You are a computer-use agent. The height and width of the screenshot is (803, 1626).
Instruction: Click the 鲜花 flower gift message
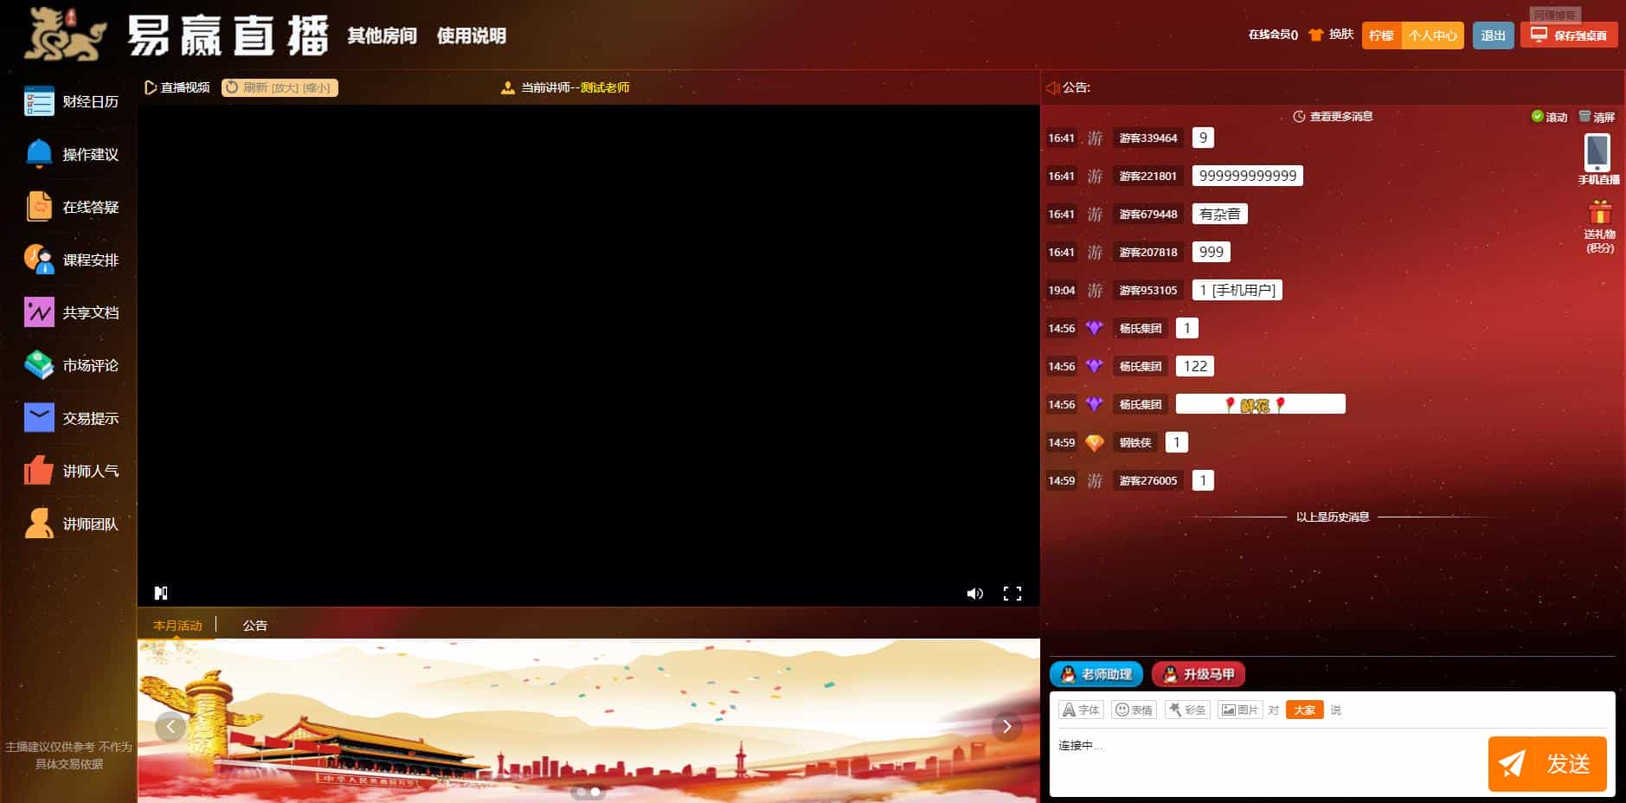[1261, 404]
